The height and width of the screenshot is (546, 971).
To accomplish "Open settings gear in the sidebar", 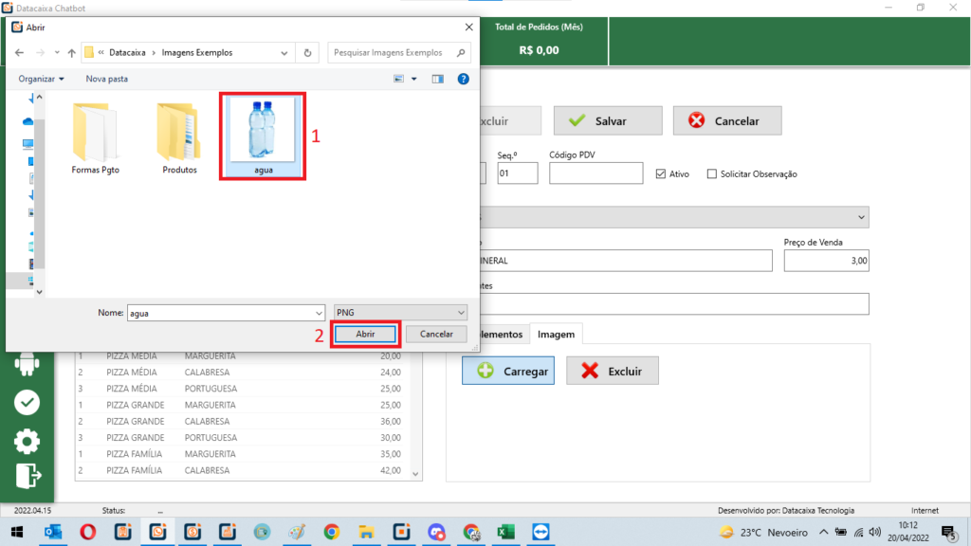I will (27, 440).
